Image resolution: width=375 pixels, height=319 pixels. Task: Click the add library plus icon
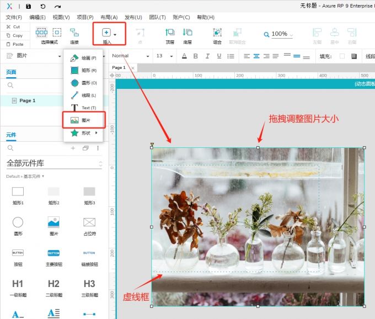[73, 148]
